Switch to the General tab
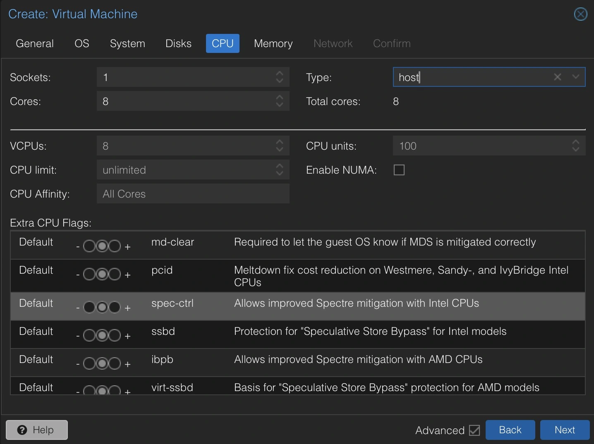The width and height of the screenshot is (594, 444). (35, 43)
